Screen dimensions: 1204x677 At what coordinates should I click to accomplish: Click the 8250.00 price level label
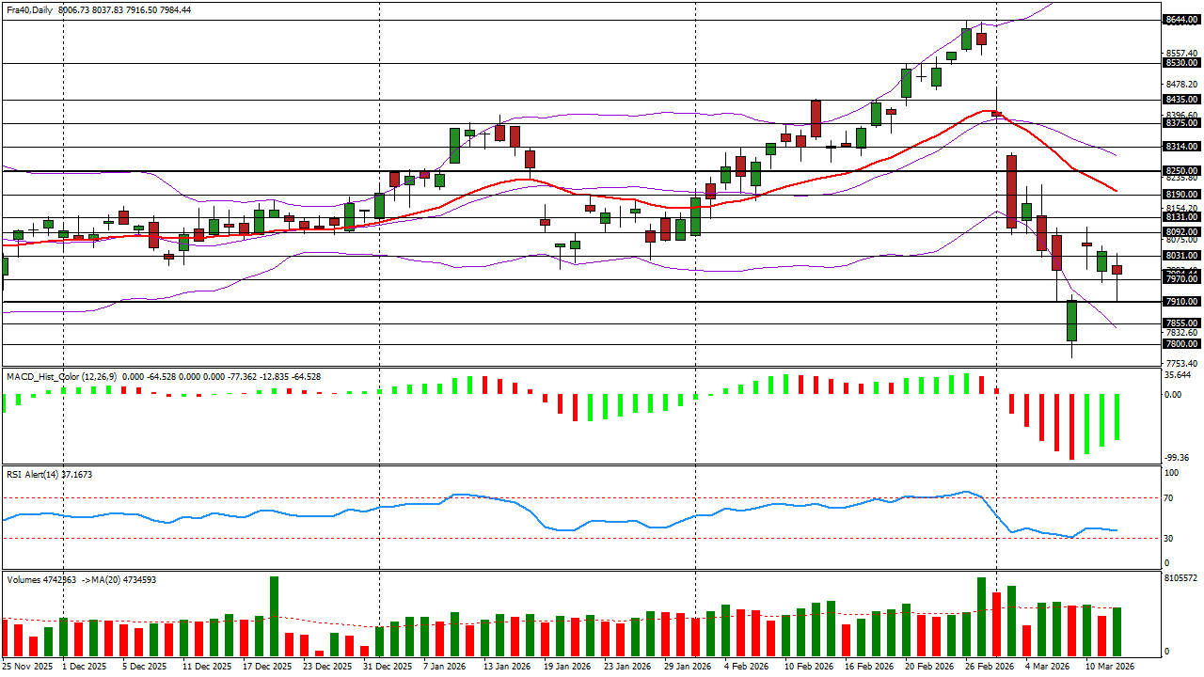pos(1180,171)
